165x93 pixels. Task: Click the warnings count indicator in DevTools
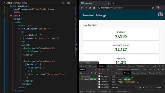tap(155, 66)
